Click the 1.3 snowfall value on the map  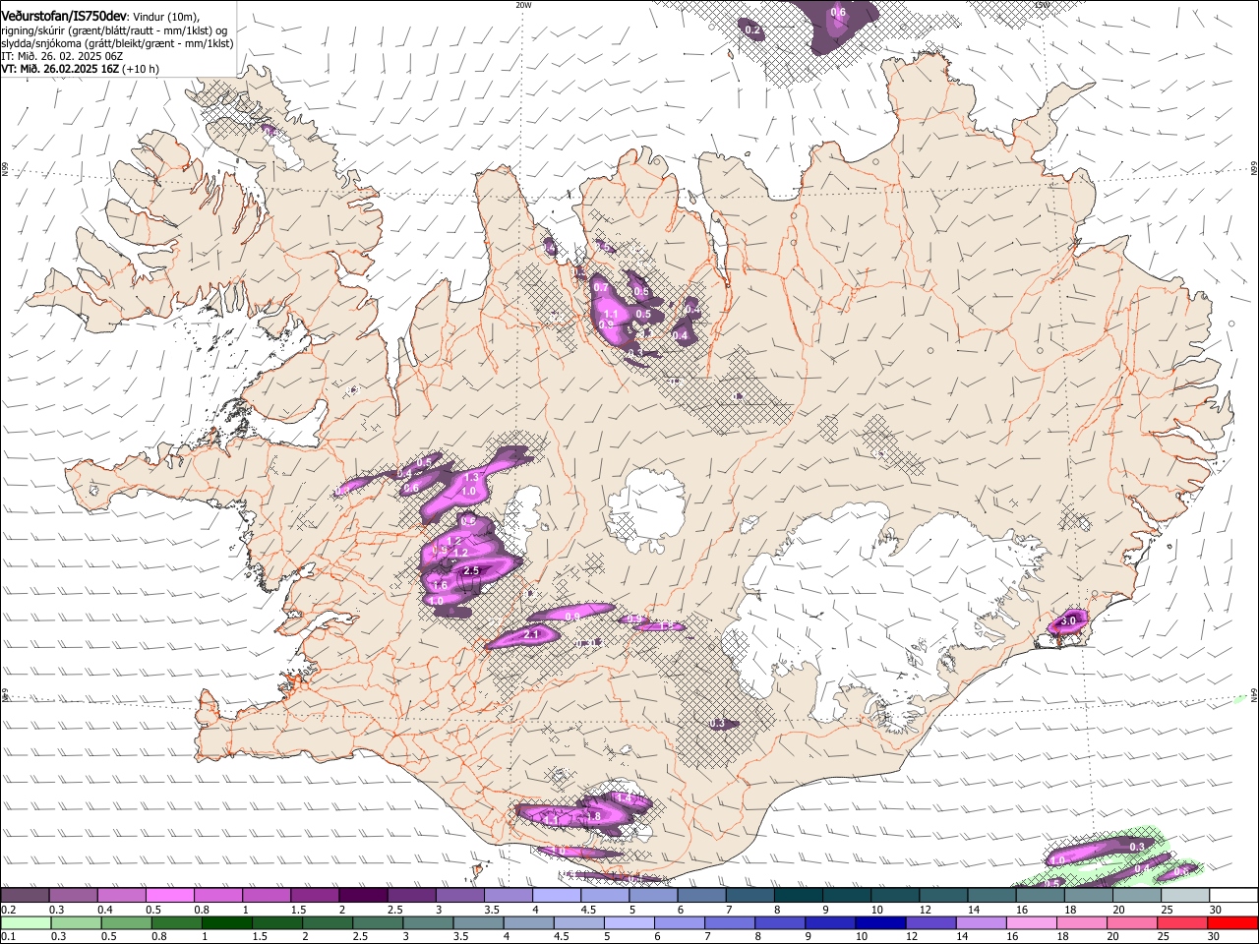471,478
